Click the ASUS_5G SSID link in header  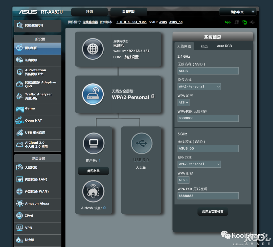pyautogui.click(x=176, y=22)
